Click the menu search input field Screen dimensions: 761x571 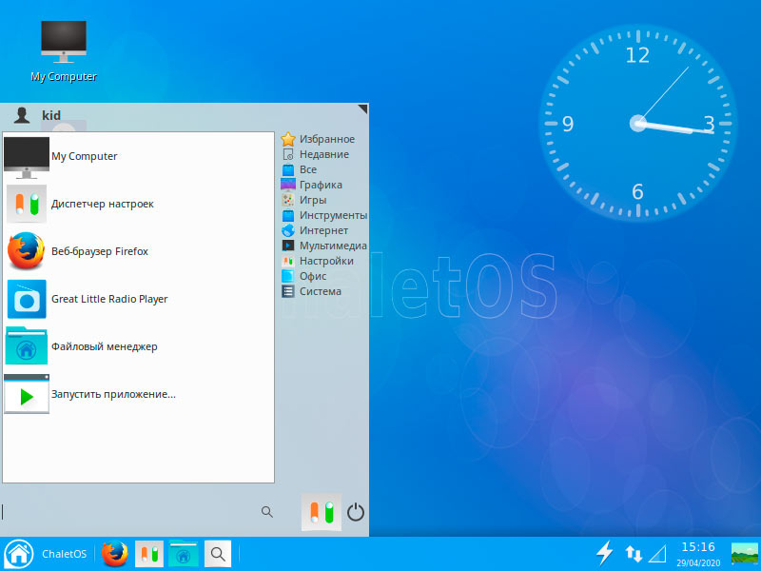tap(128, 512)
